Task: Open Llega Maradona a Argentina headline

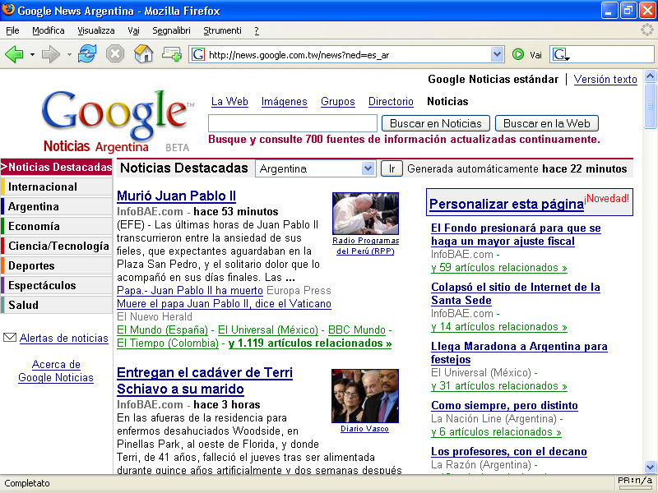Action: click(x=519, y=352)
